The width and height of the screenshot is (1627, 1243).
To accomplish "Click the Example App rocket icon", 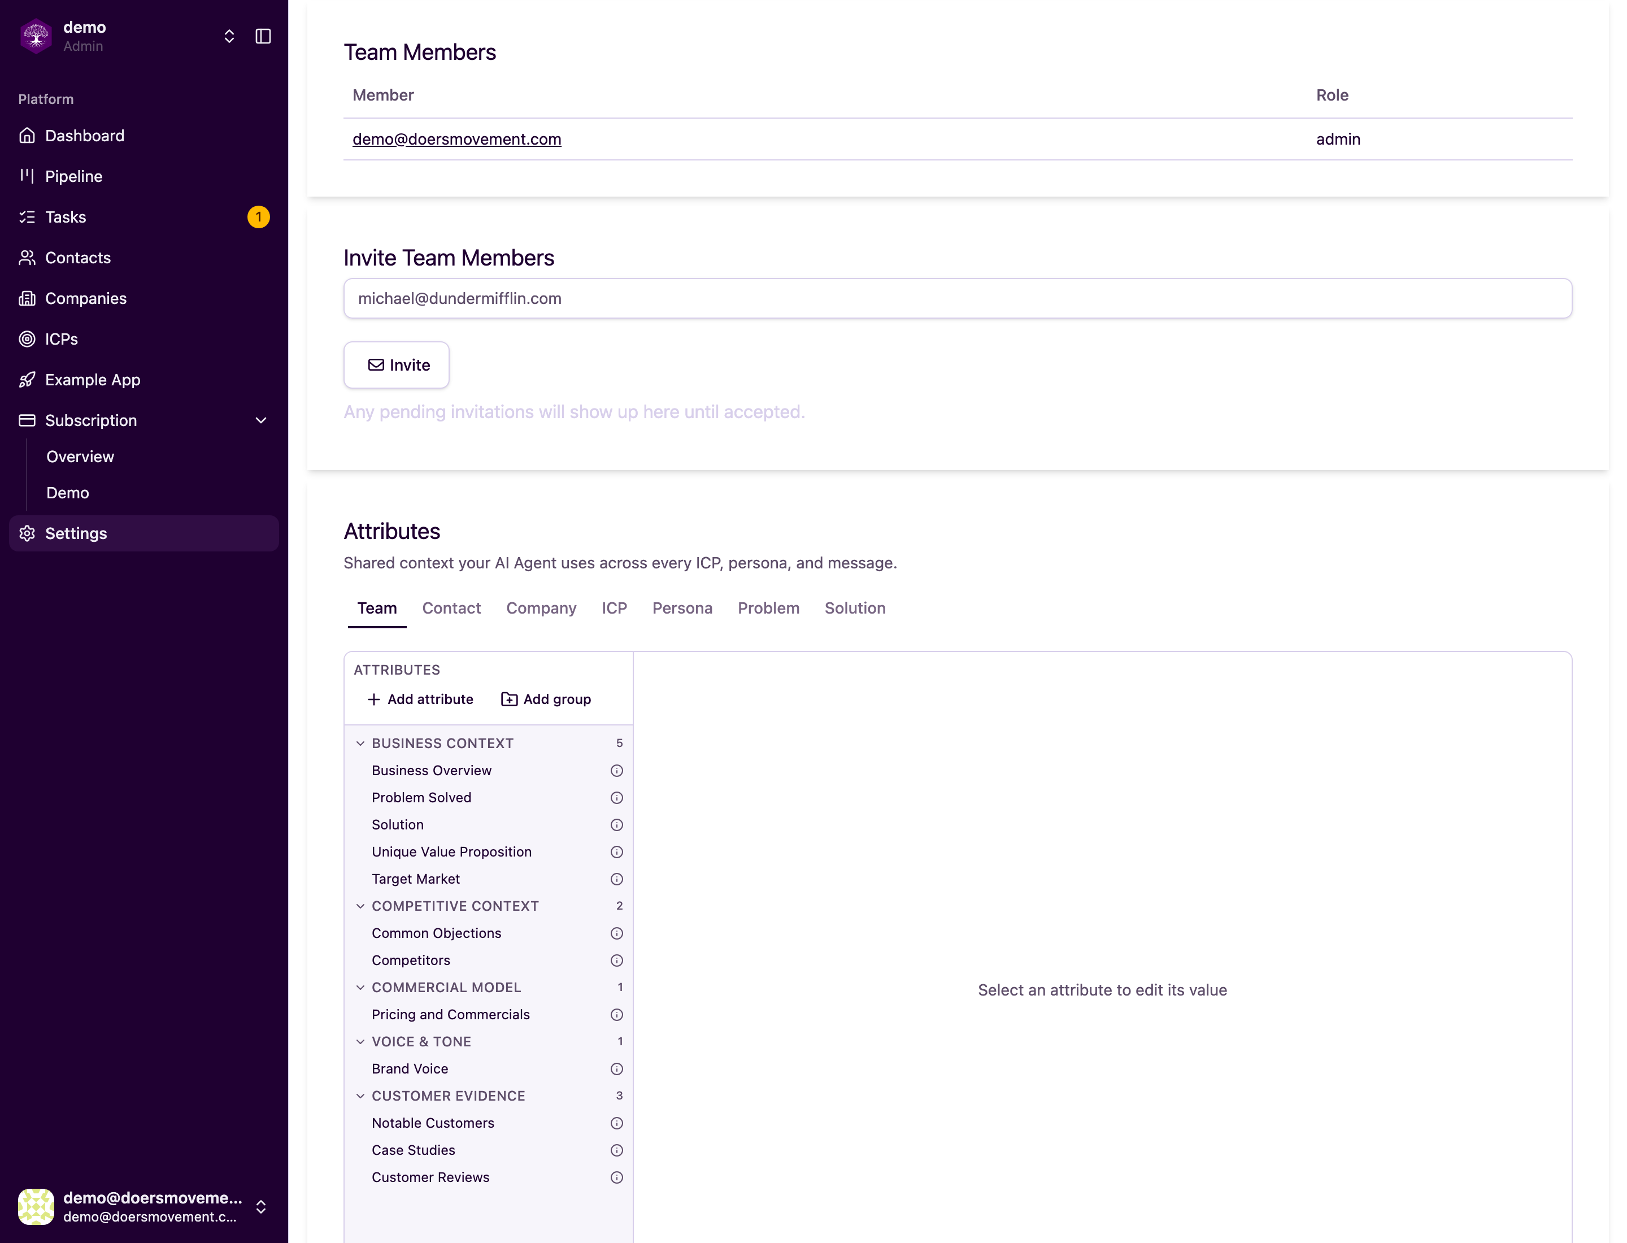I will (x=27, y=380).
